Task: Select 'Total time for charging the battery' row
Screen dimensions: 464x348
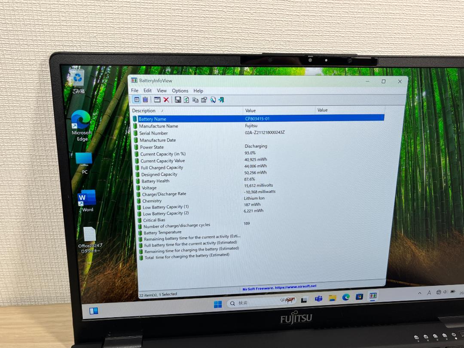Action: click(x=258, y=256)
